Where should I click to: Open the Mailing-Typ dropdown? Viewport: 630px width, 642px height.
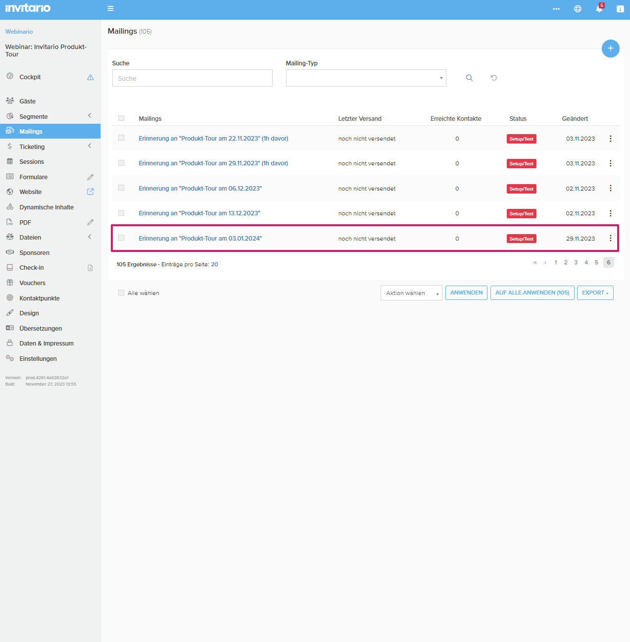pos(366,78)
